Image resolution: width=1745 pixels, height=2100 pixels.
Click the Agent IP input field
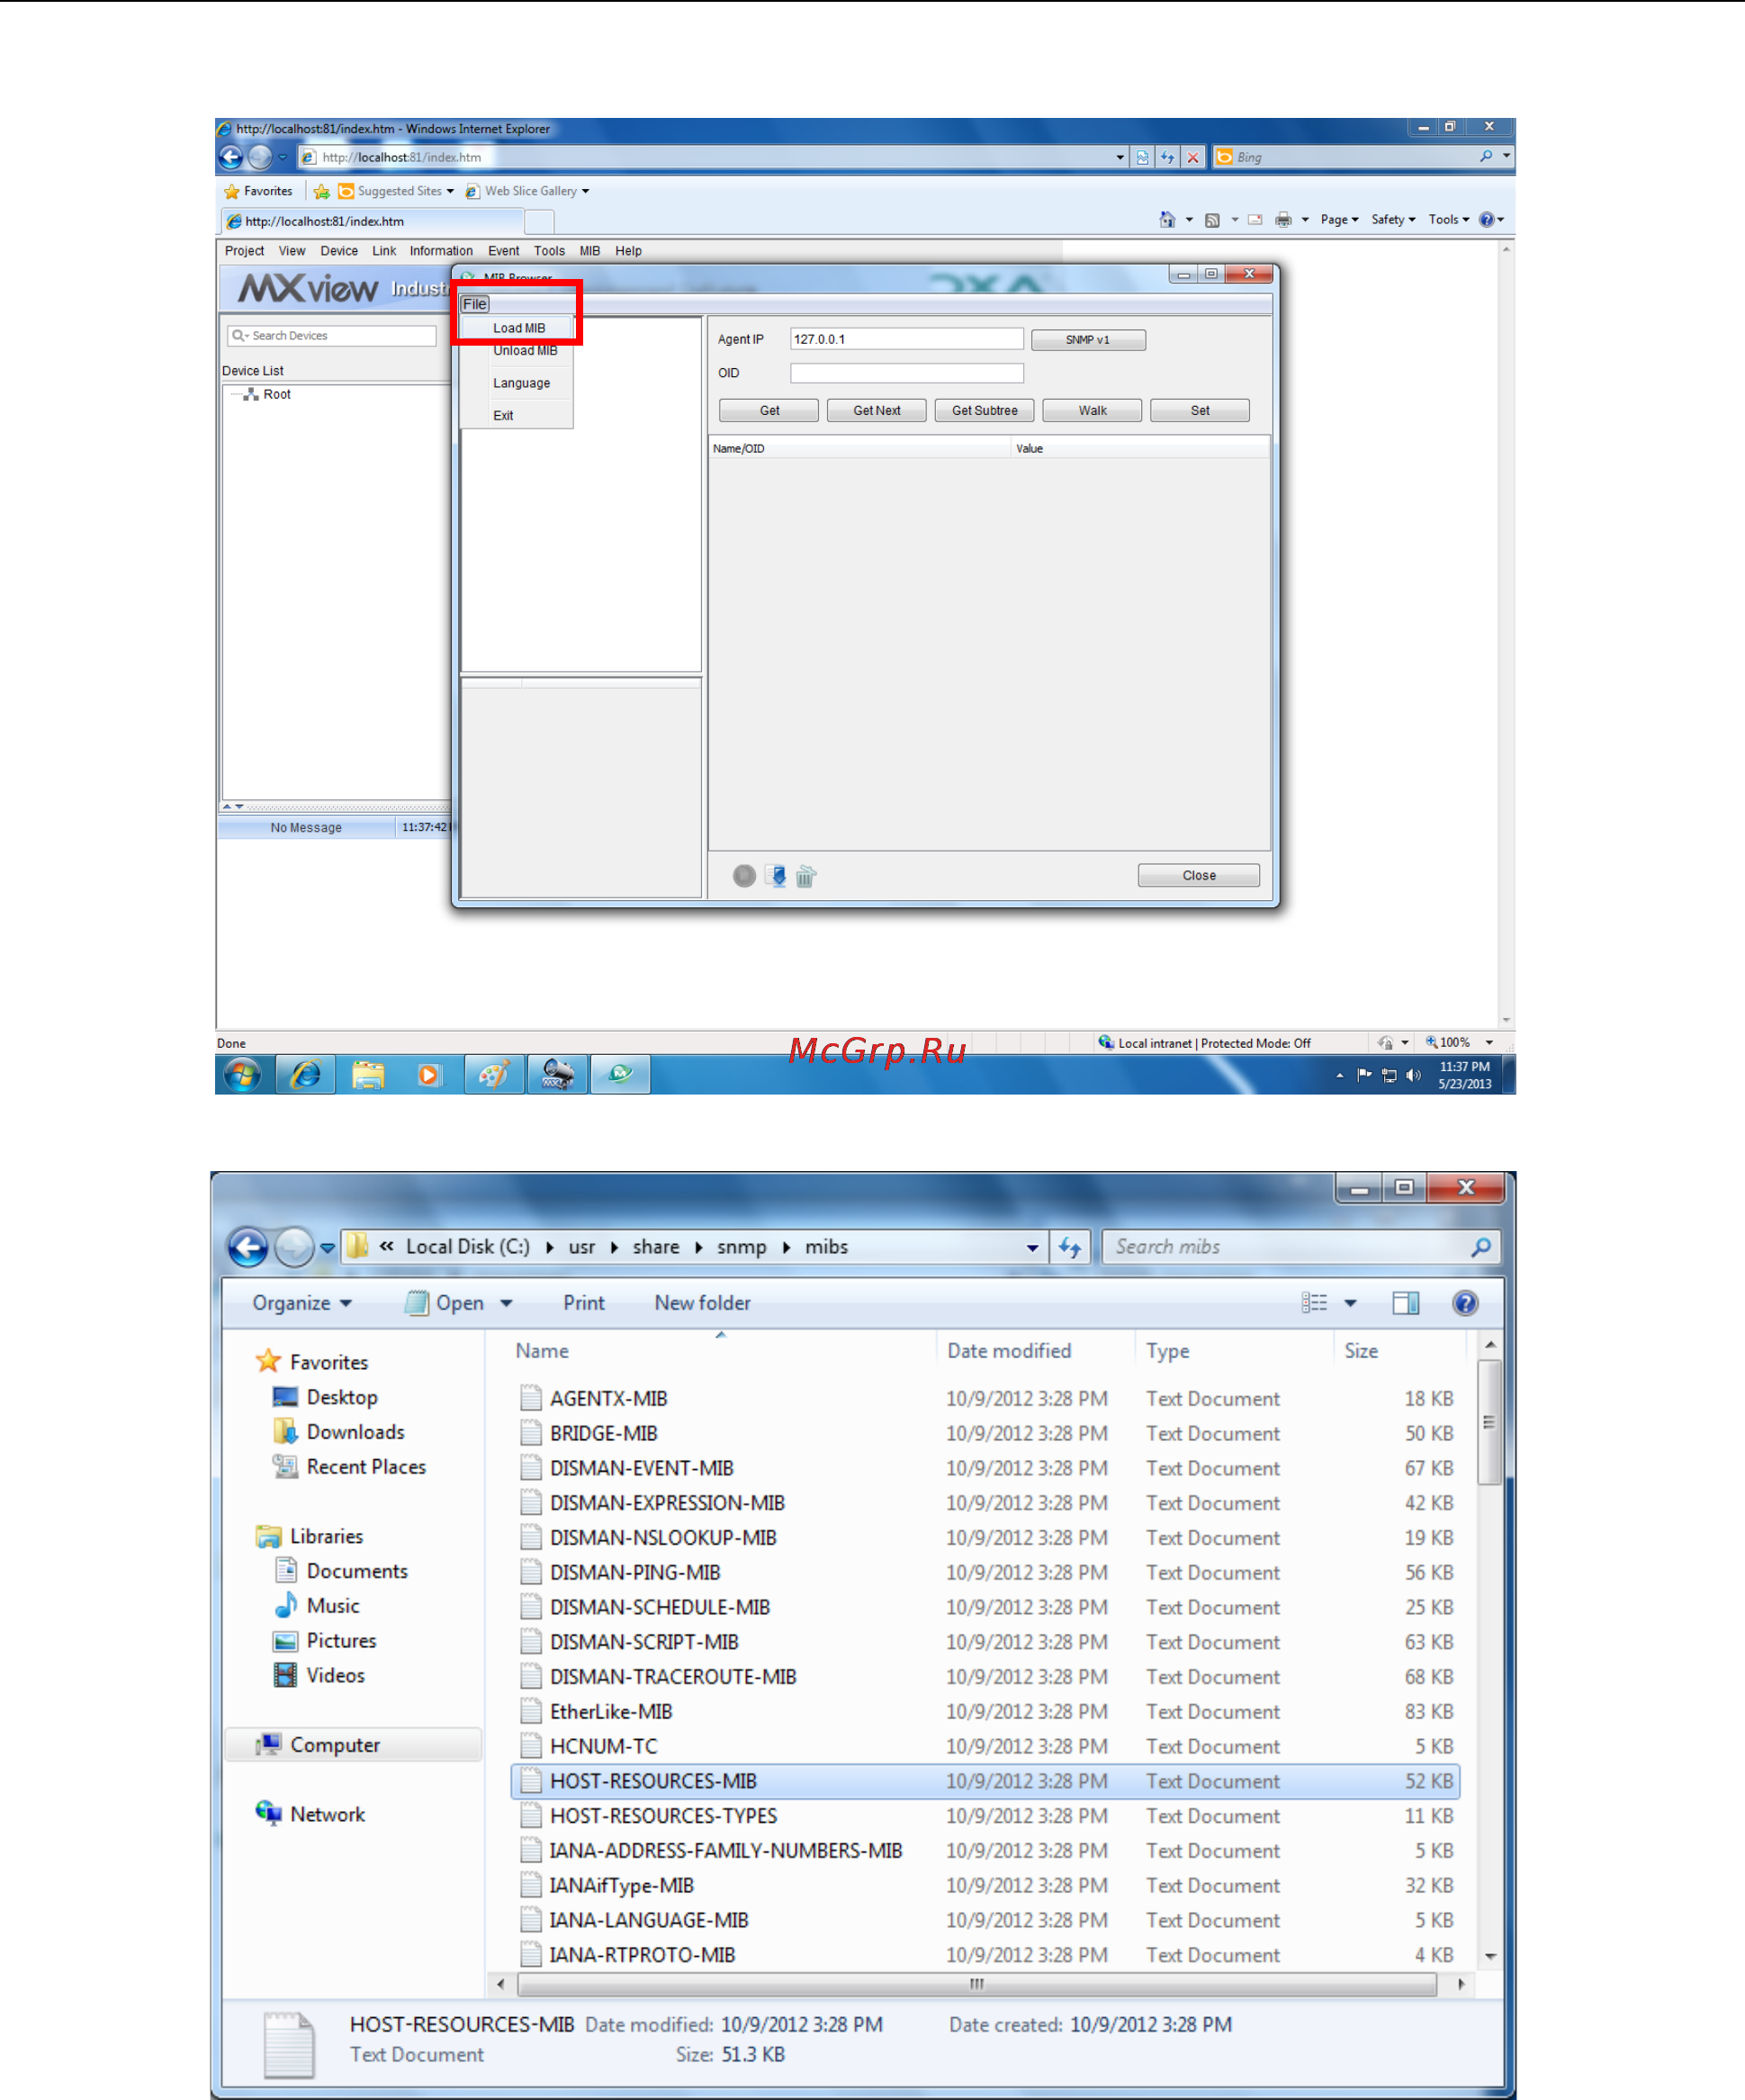907,339
